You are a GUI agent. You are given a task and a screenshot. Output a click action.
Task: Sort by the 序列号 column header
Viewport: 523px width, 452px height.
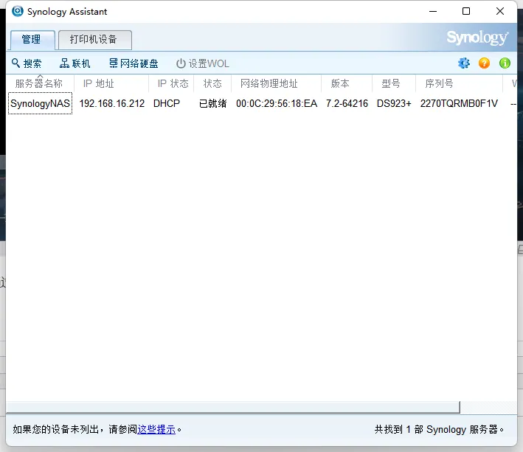459,83
